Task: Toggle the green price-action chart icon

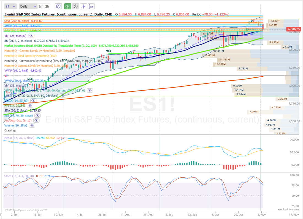Action: pos(67,6)
